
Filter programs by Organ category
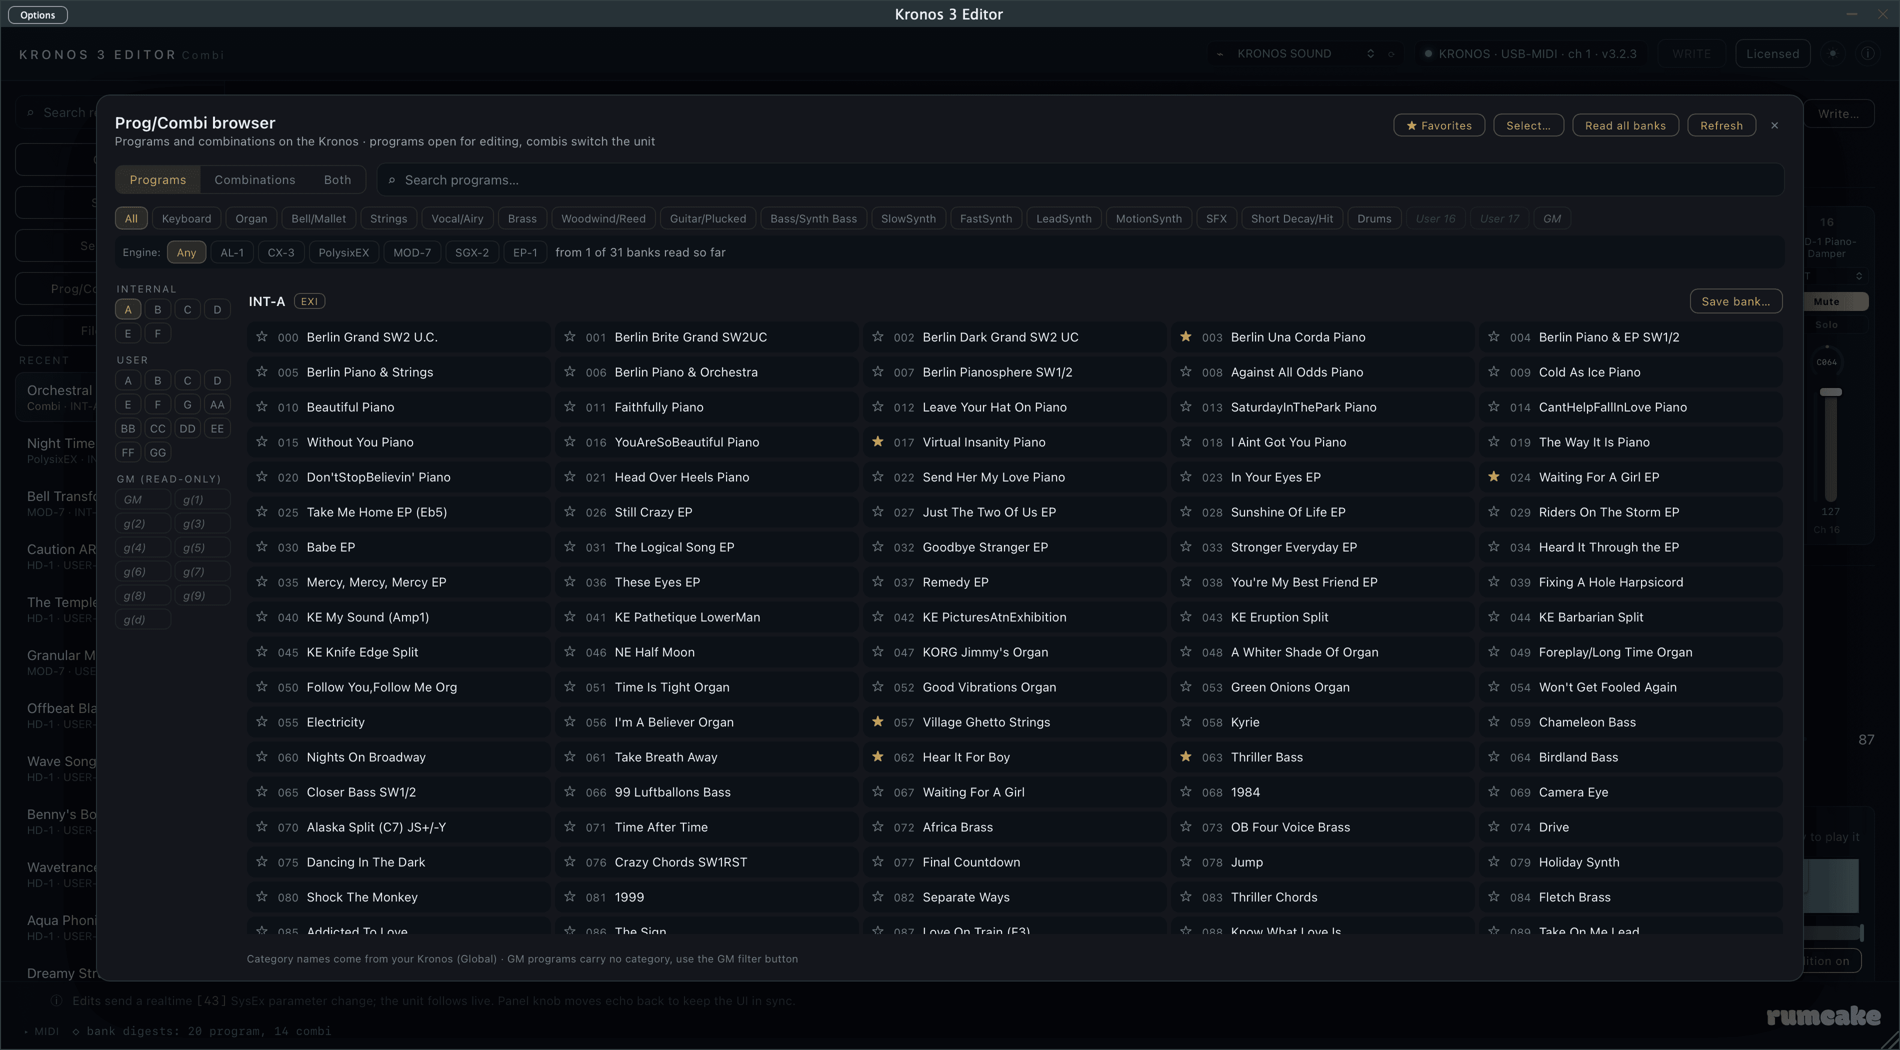point(251,219)
